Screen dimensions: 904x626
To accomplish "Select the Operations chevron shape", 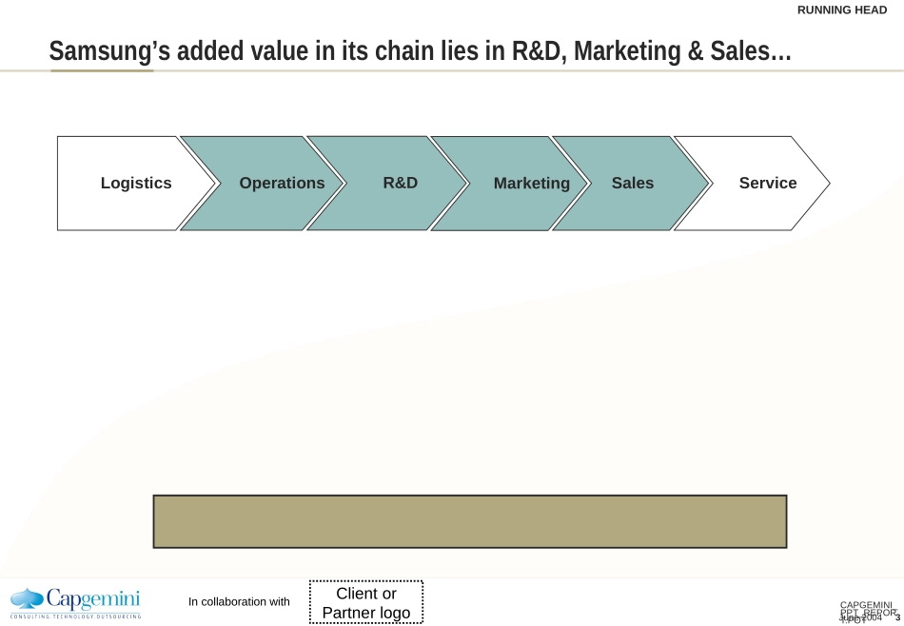I will click(x=263, y=184).
